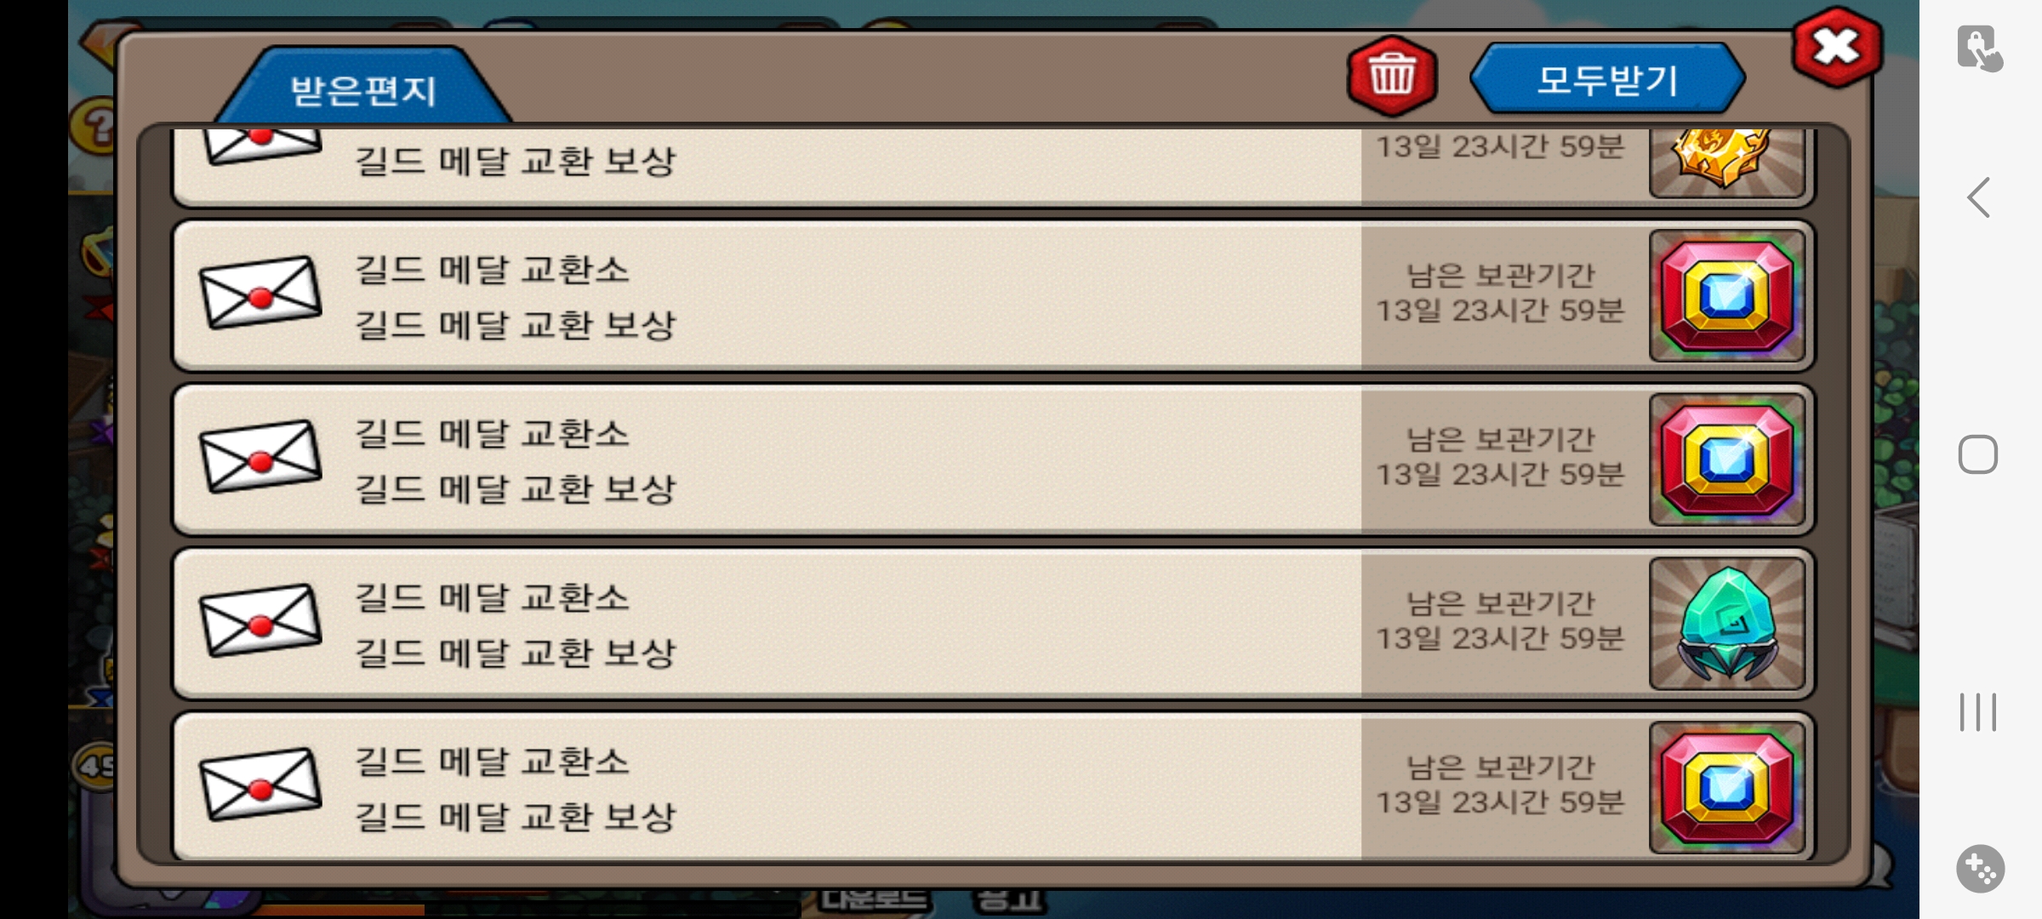Open the bottom mail's envelope icon
This screenshot has width=2042, height=919.
click(260, 785)
